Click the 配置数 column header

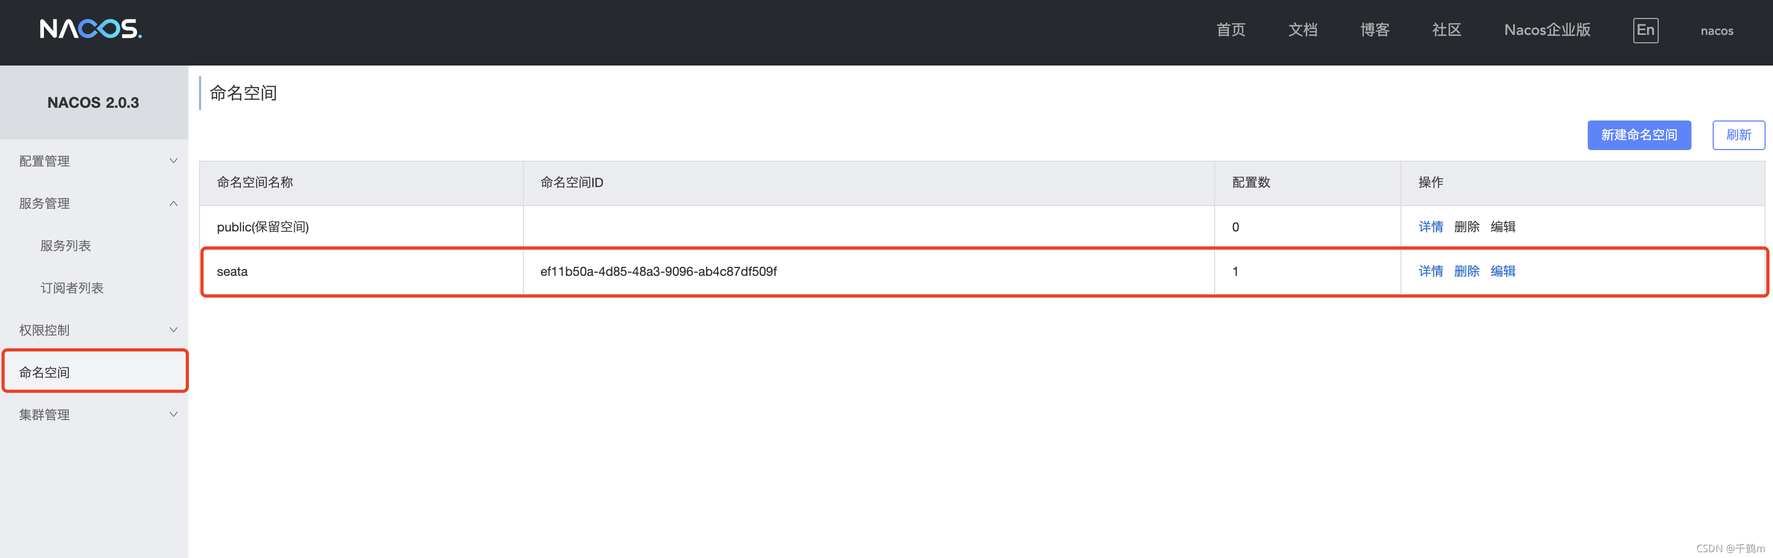1307,183
